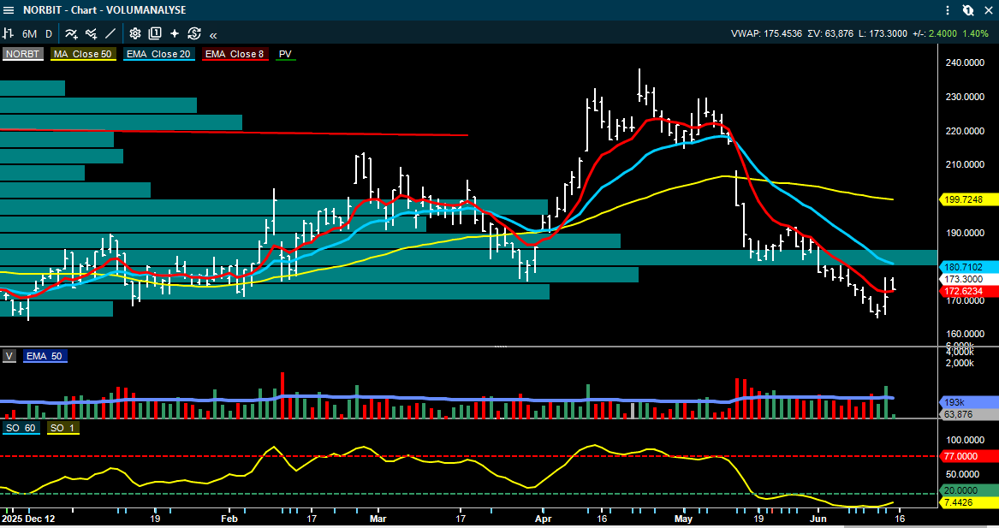The image size is (999, 528).
Task: Click the Jun date label on time axis
Action: (818, 519)
